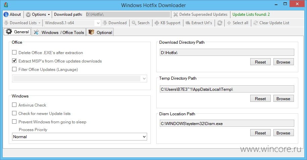This screenshot has height=160, width=307.
Task: Click the About info icon
Action: (x=6, y=14)
